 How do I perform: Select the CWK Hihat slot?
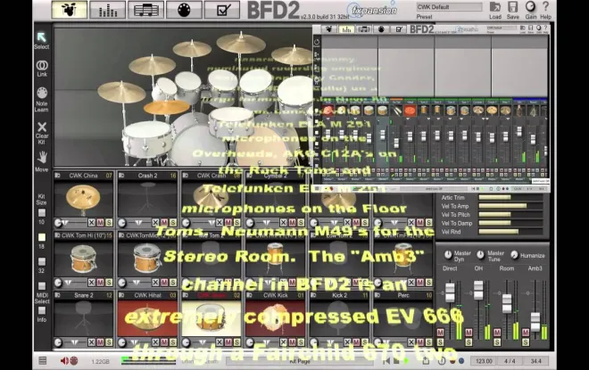click(x=147, y=318)
